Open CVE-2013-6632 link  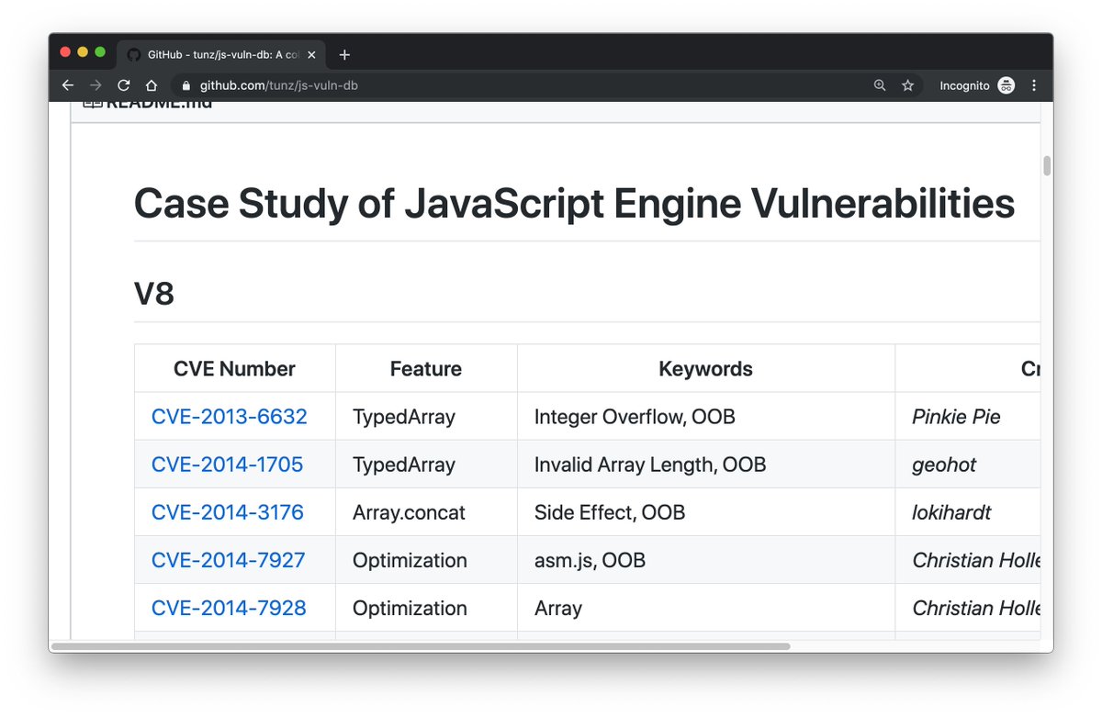[x=229, y=417]
